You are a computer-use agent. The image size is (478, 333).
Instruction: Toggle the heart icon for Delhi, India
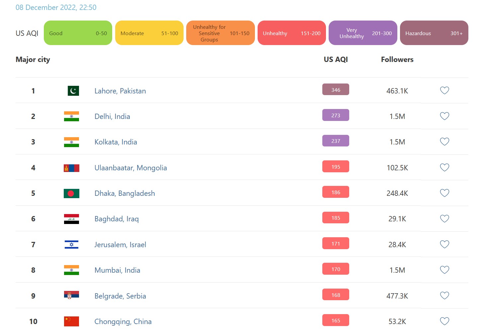tap(444, 116)
